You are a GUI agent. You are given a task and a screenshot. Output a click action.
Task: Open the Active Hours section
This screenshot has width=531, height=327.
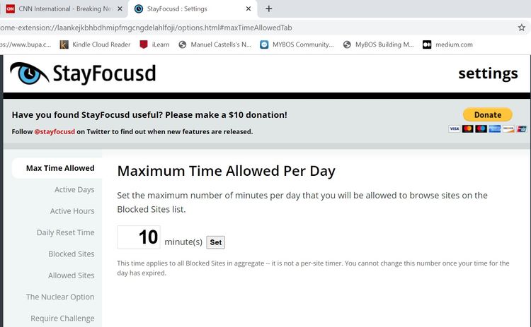(72, 211)
